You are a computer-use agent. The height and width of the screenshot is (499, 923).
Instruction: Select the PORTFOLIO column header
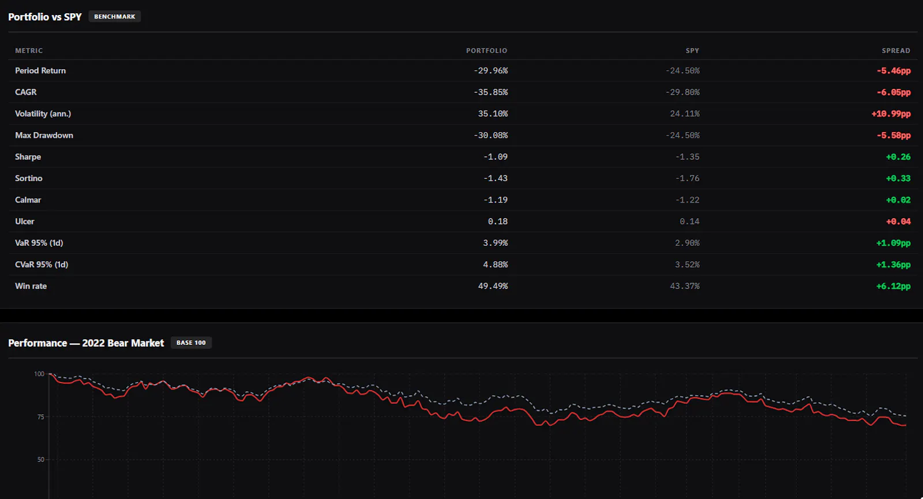pyautogui.click(x=487, y=51)
